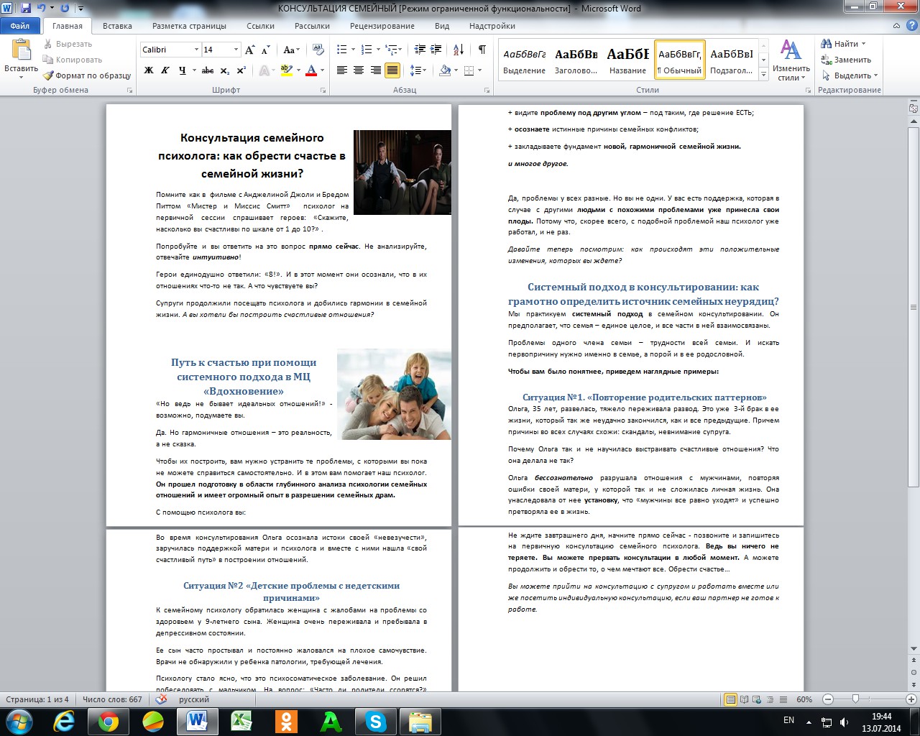
Task: Open Excel from the taskbar
Action: [x=241, y=721]
